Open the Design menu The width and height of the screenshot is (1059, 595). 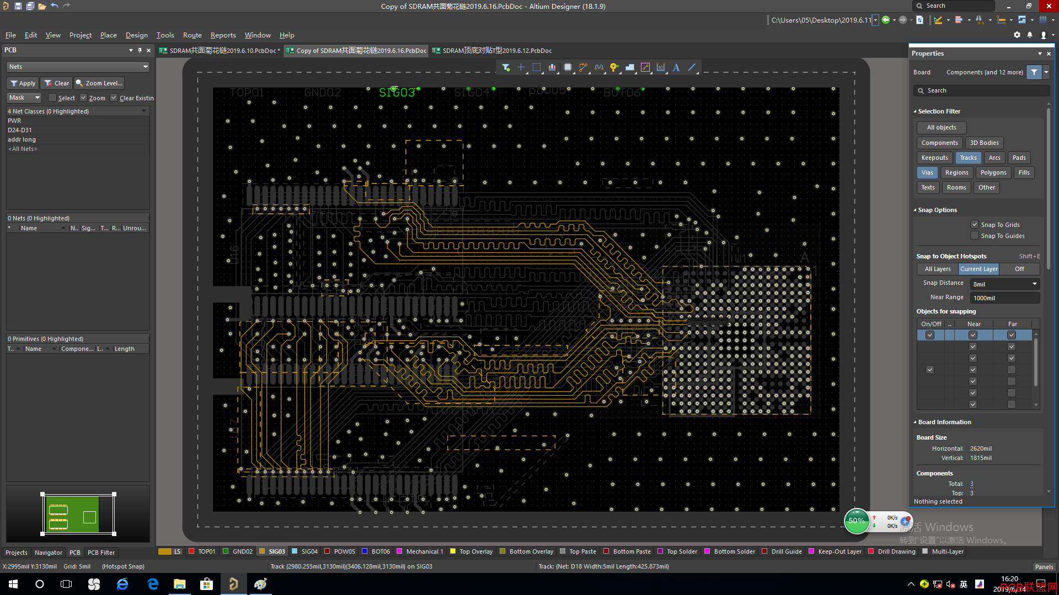(136, 35)
